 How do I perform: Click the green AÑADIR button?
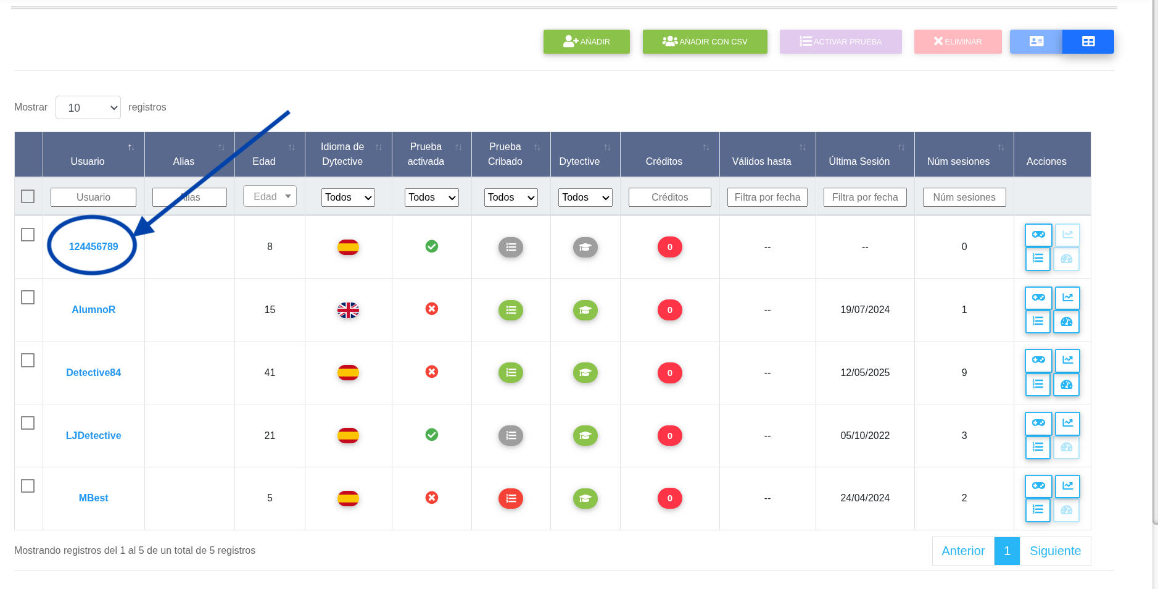pyautogui.click(x=587, y=41)
